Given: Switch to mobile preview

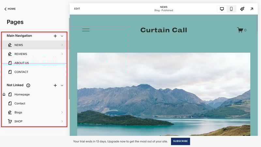Looking at the screenshot, I should [x=231, y=9].
